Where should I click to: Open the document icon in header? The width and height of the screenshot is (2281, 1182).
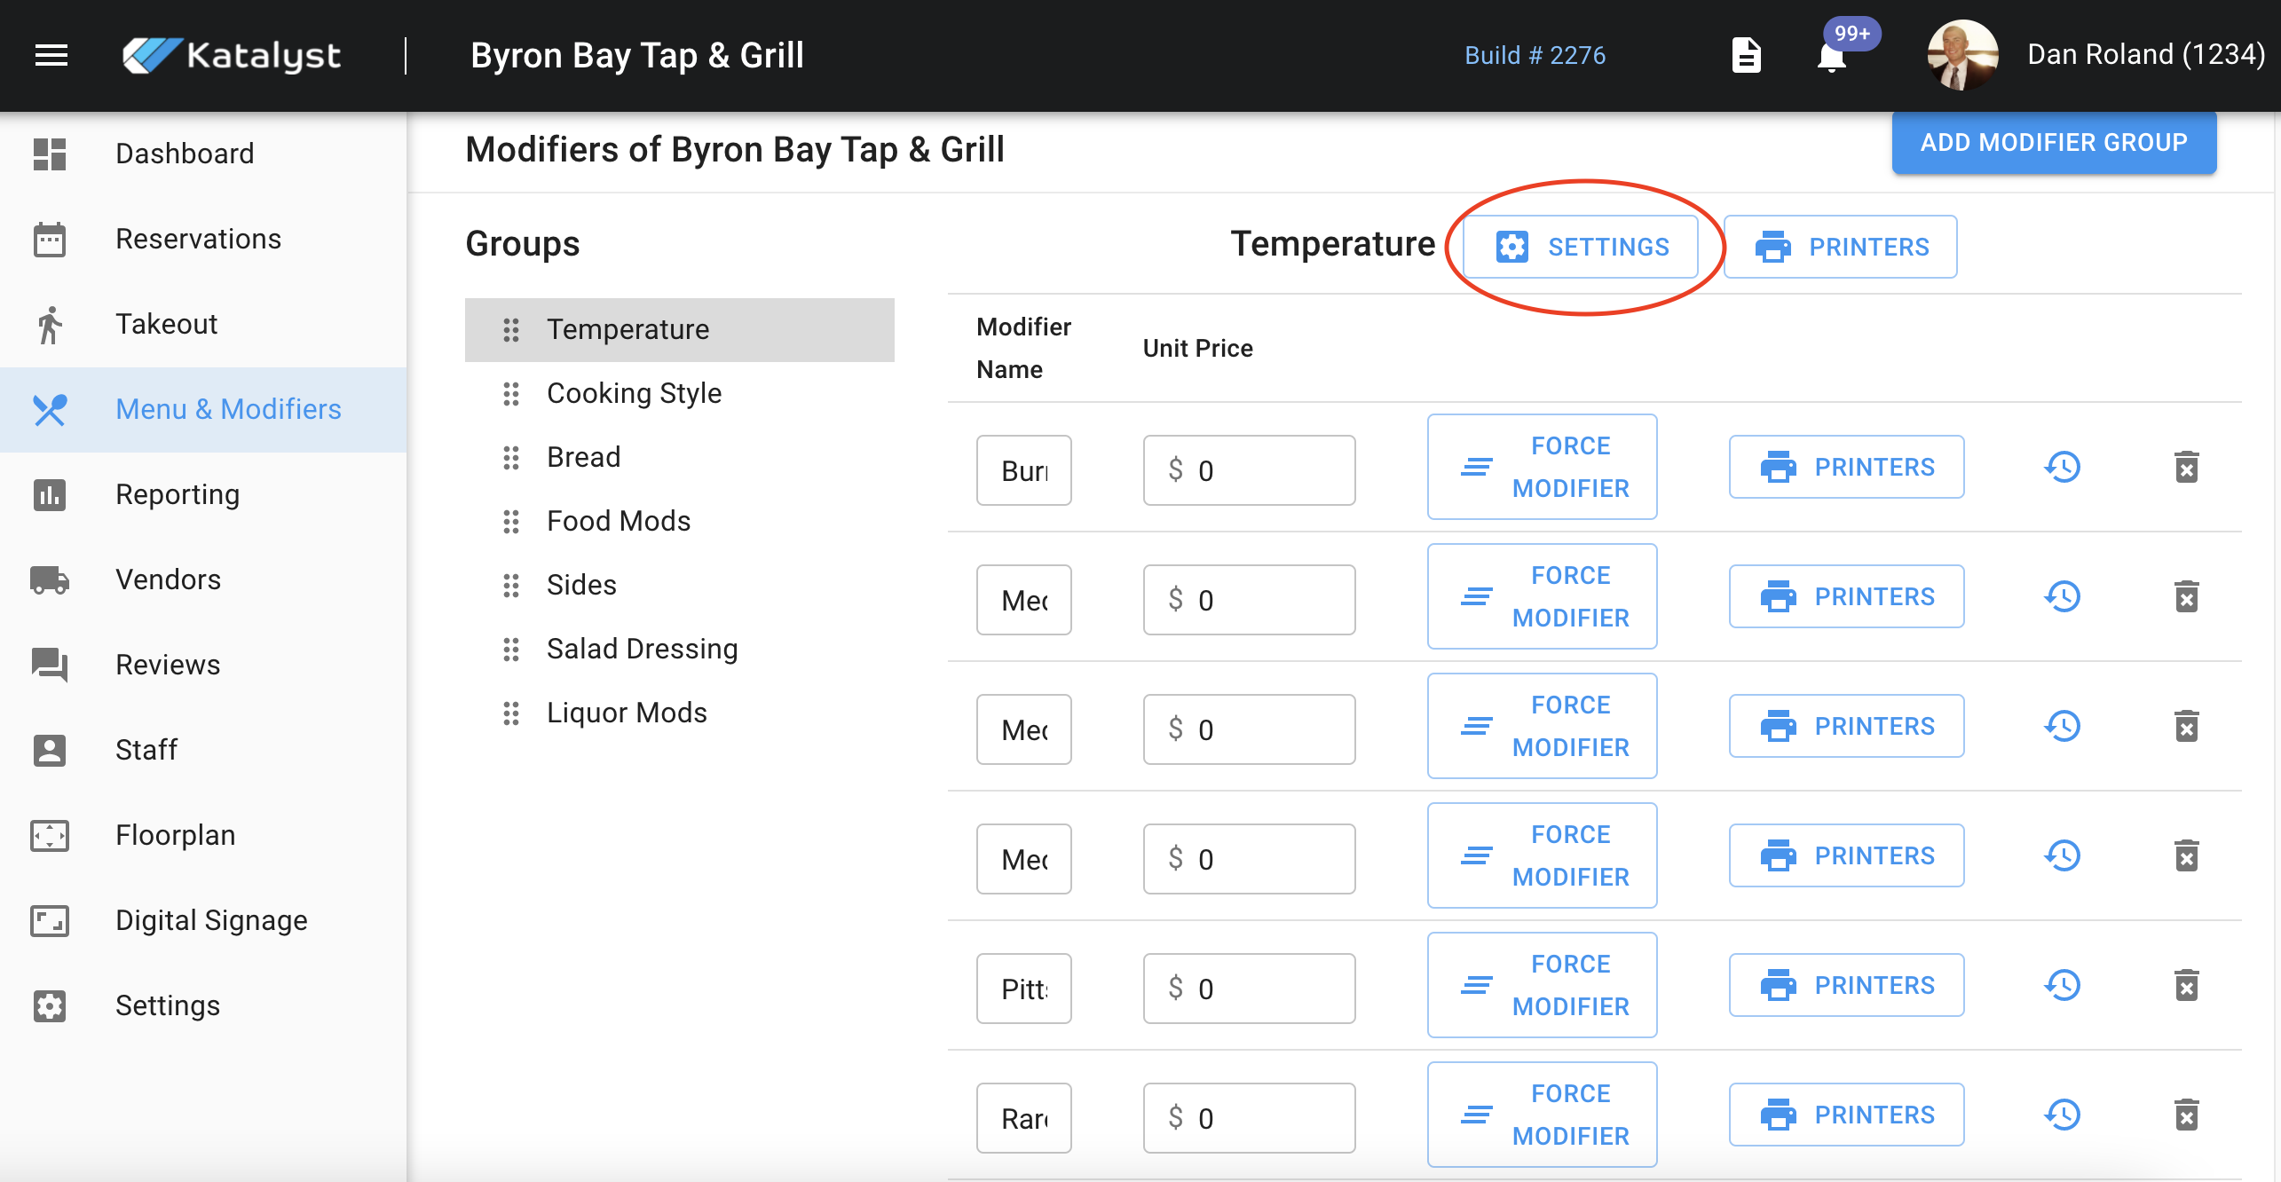[x=1746, y=55]
